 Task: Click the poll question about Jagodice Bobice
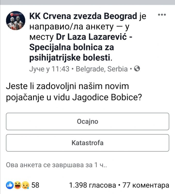[75, 93]
